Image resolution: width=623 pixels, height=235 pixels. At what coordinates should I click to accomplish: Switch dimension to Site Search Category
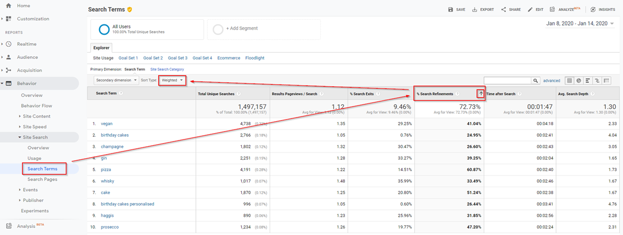[x=167, y=69]
